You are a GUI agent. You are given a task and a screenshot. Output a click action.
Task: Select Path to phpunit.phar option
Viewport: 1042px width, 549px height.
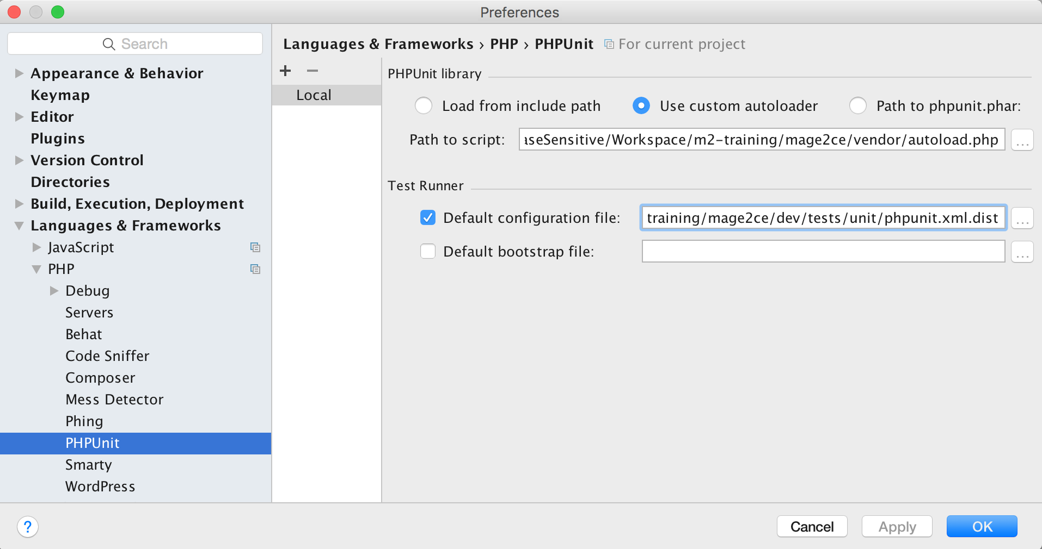click(x=858, y=105)
